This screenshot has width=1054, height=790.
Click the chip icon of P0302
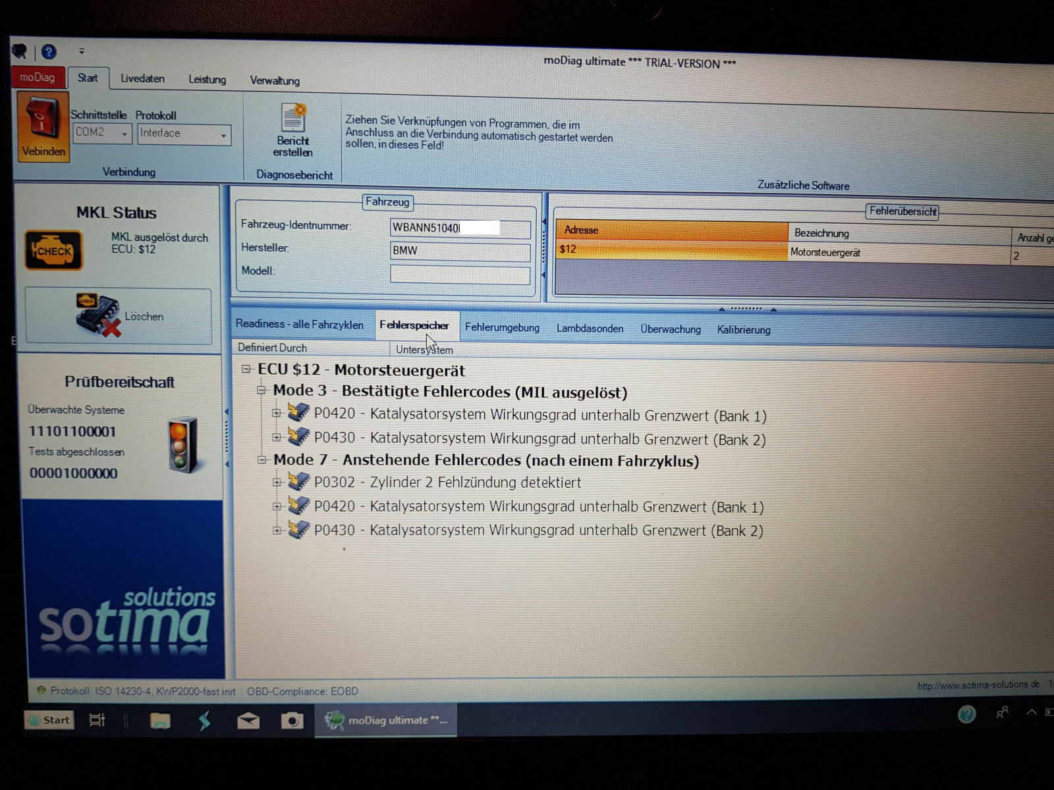coord(298,482)
